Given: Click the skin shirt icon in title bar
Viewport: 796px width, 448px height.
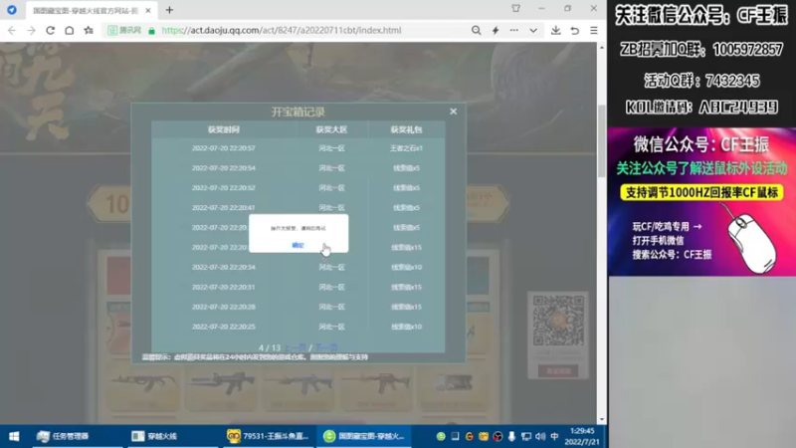Looking at the screenshot, I should coord(515,9).
